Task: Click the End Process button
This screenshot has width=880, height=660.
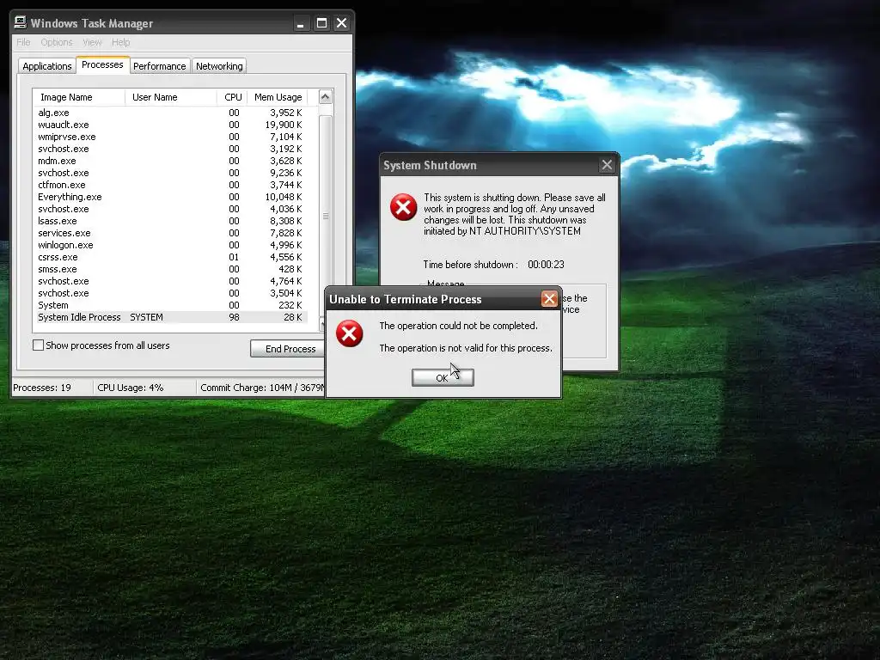Action: (287, 349)
